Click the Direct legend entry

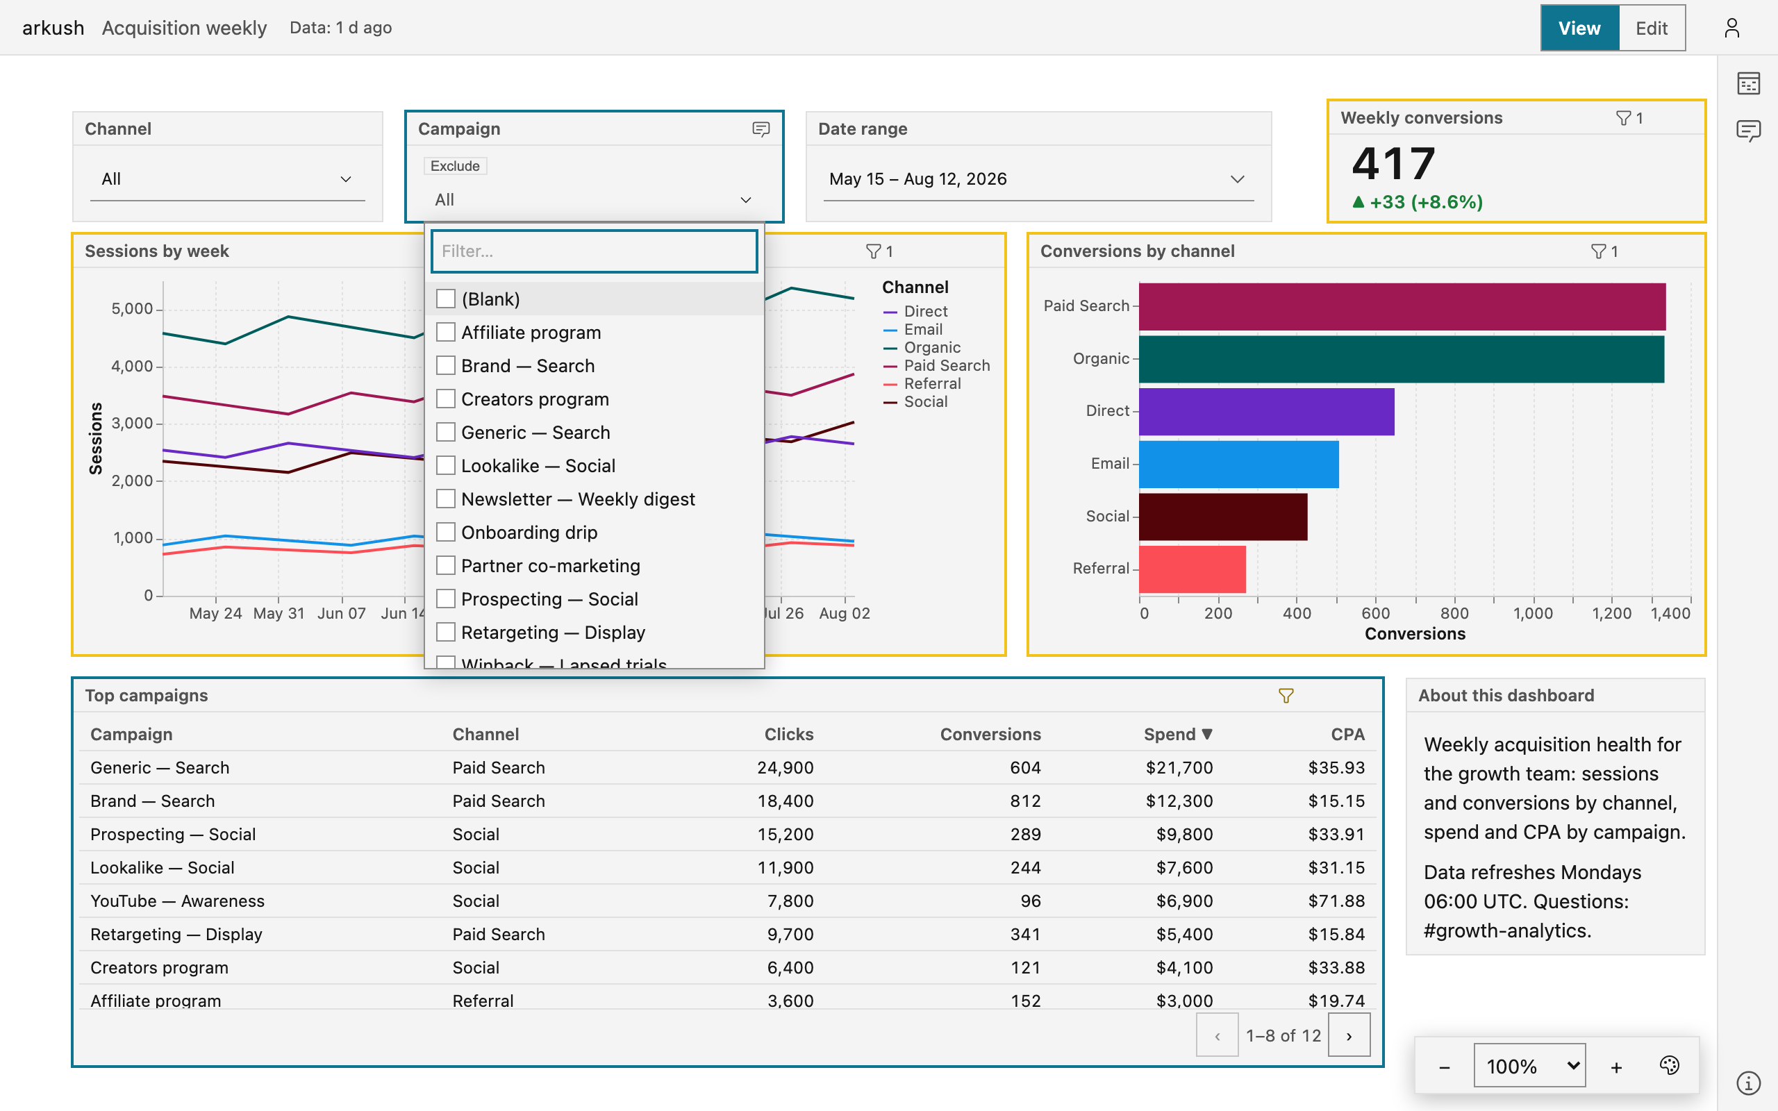click(915, 312)
